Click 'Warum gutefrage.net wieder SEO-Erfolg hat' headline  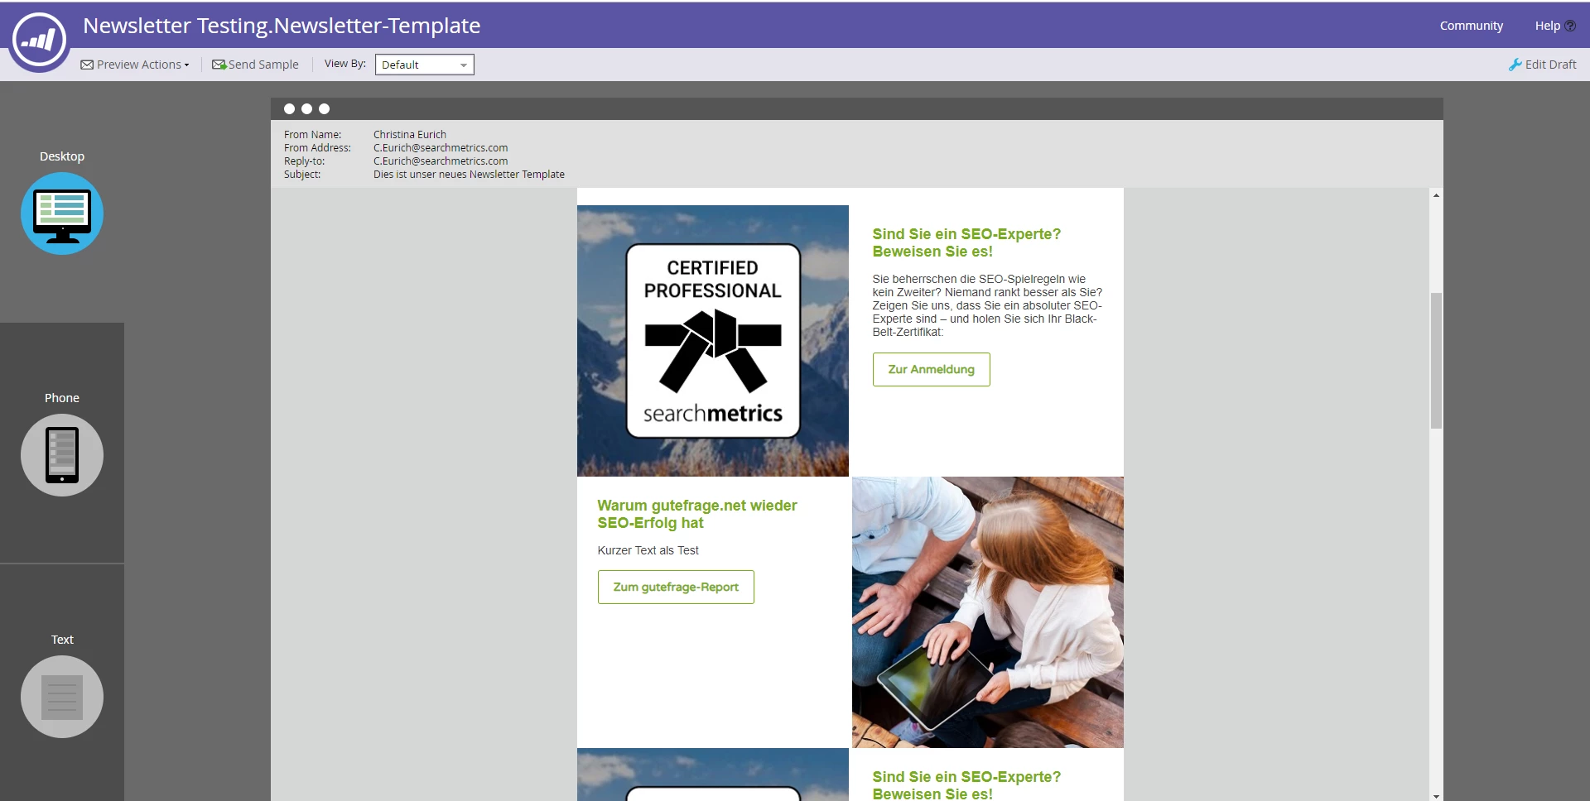click(x=697, y=514)
